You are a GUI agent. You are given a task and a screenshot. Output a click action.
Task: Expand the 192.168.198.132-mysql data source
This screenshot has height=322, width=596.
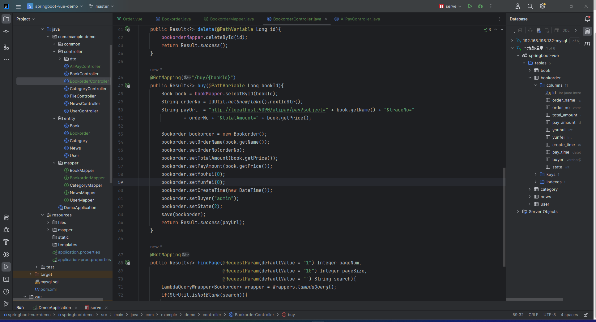pos(512,41)
